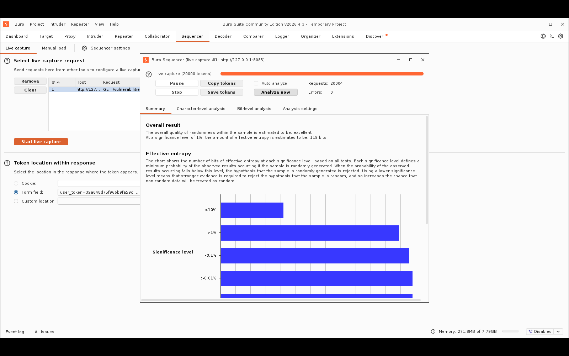
Task: Select the Custom location radio button
Action: click(16, 201)
